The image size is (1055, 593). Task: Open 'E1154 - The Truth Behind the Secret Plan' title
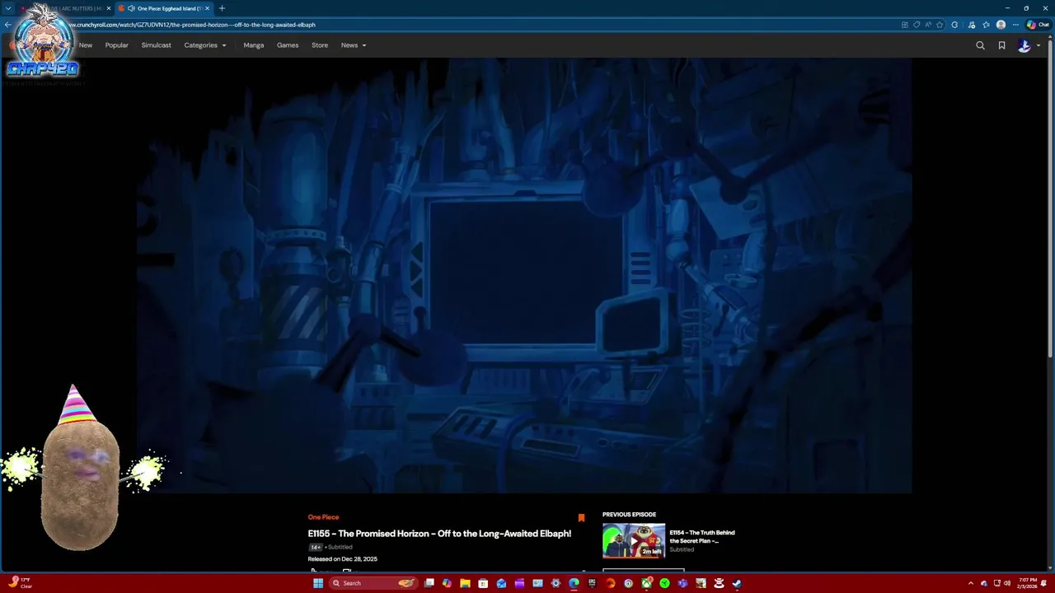701,537
